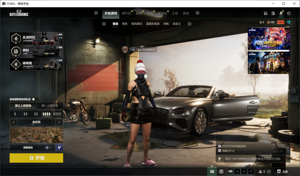Click the friends icon in the bottom bar
The image size is (300, 176).
(260, 172)
